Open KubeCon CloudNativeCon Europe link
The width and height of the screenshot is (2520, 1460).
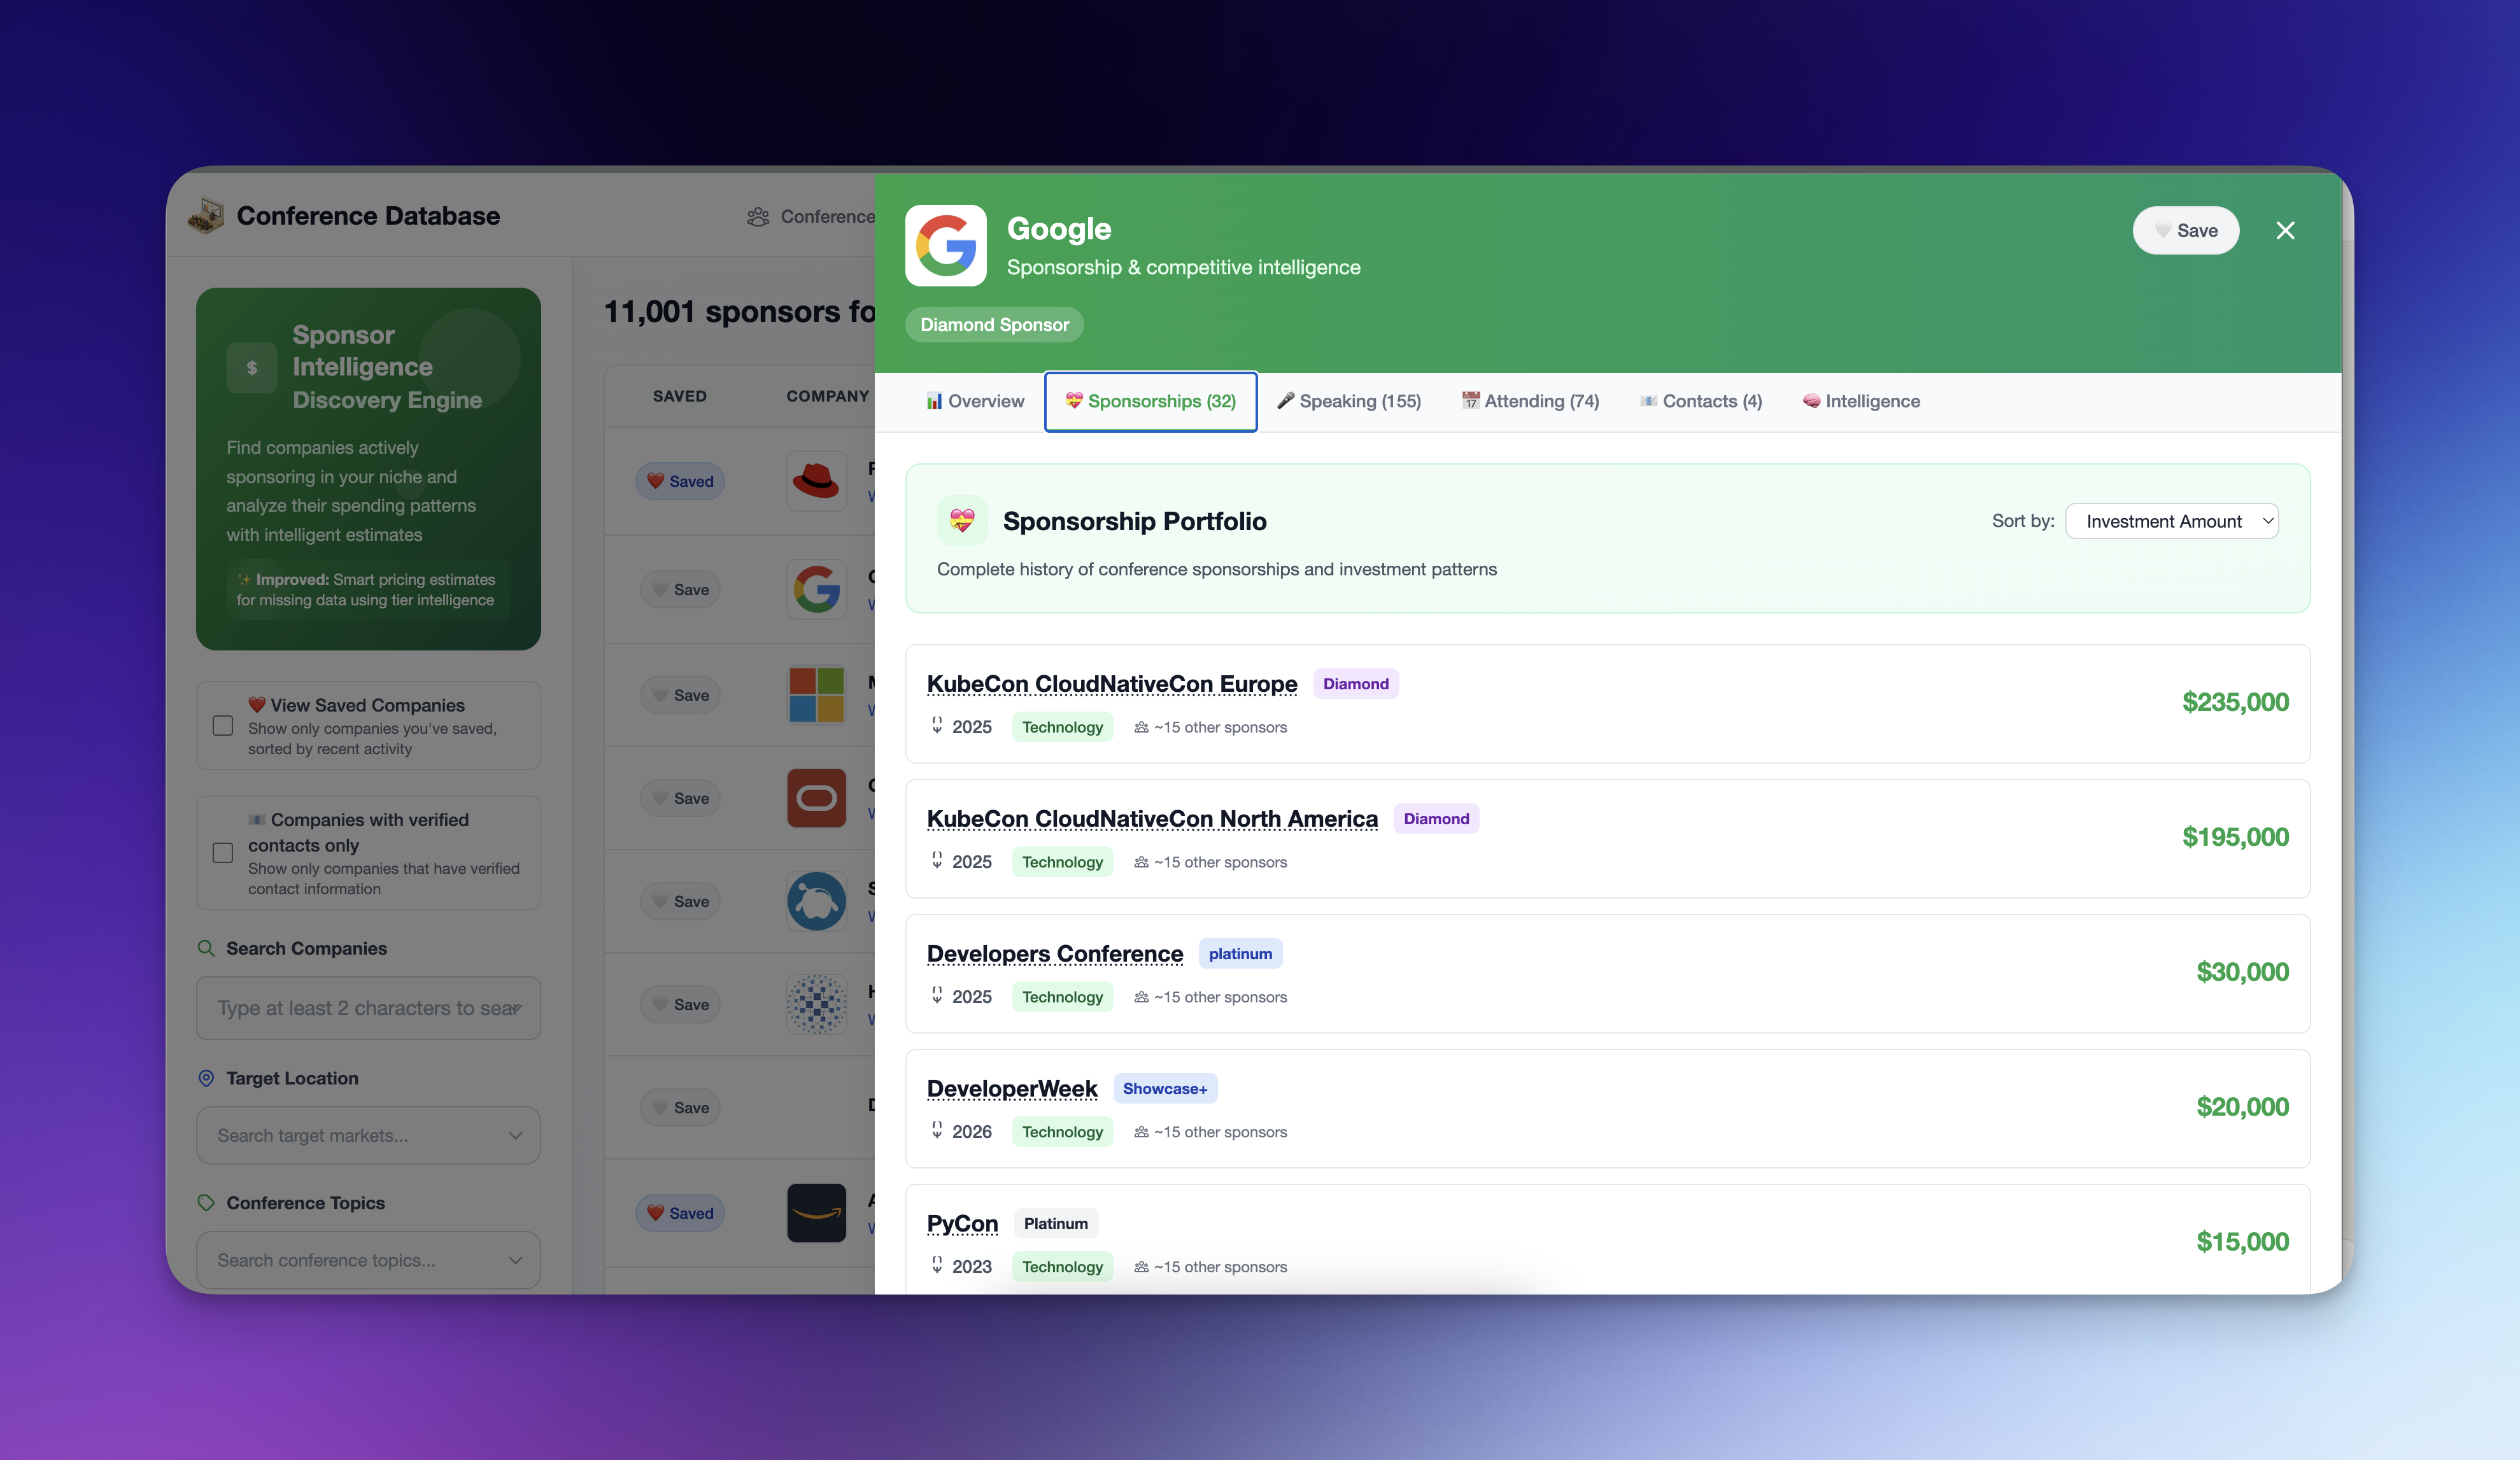[1111, 684]
